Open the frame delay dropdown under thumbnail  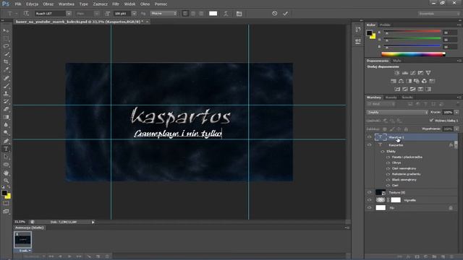tap(25, 251)
